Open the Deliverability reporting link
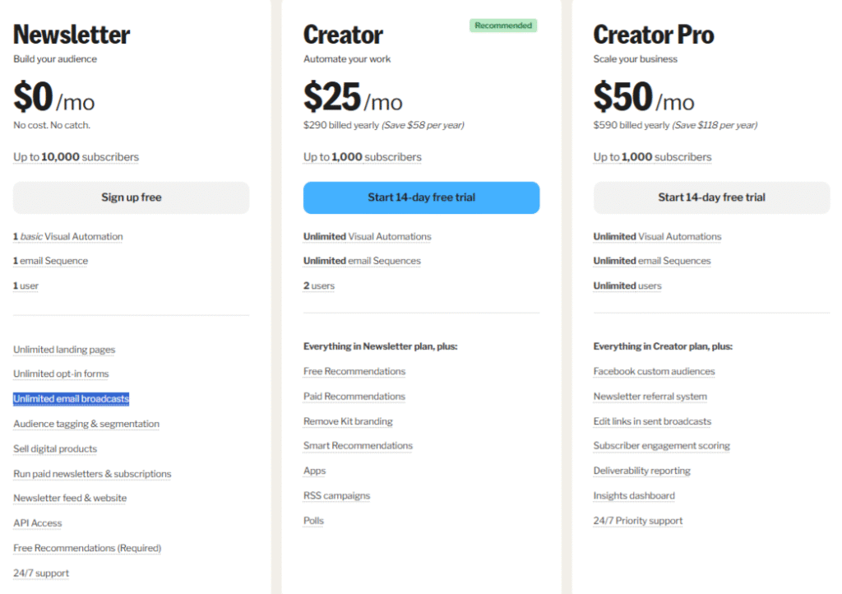 pos(641,471)
